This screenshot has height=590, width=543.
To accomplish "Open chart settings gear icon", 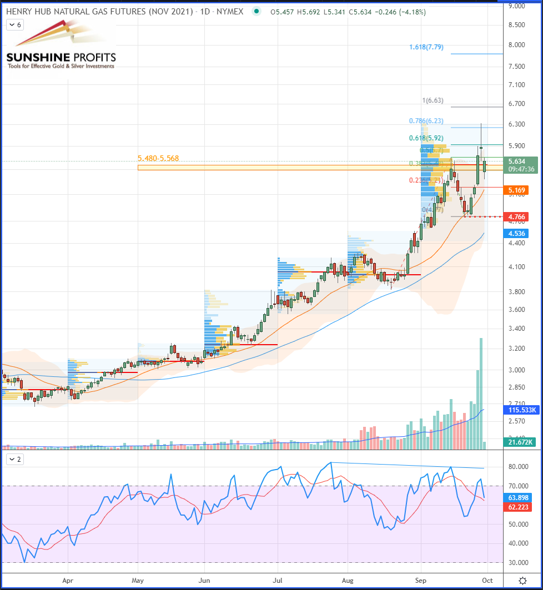I will coord(522,580).
